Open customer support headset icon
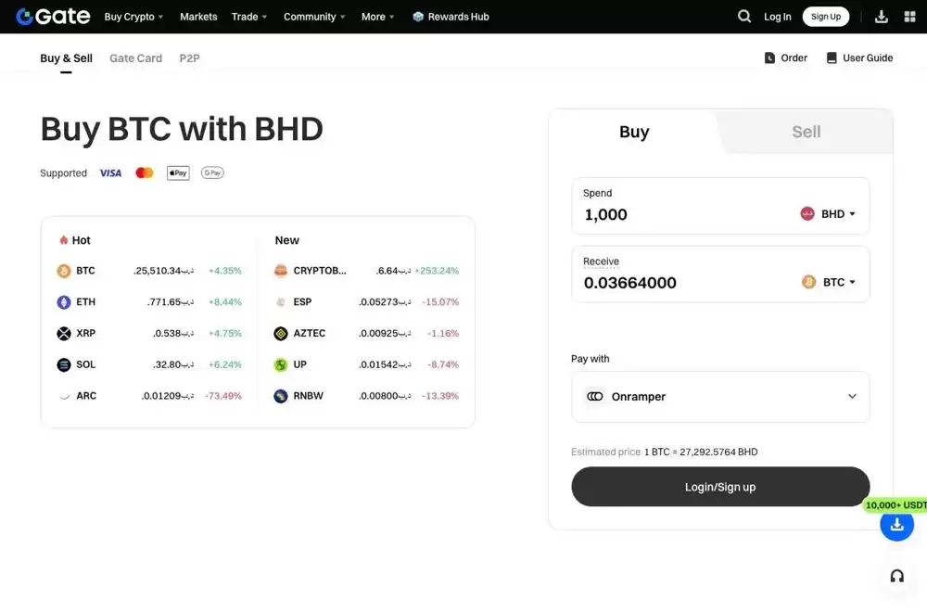The image size is (927, 612). pos(896,576)
